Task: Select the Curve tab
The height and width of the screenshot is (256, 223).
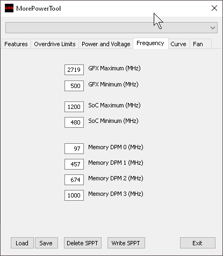Action: click(x=178, y=44)
